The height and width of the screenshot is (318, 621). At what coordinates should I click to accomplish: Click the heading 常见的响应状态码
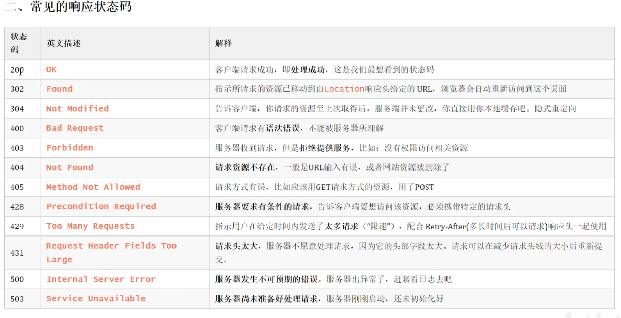coord(81,6)
